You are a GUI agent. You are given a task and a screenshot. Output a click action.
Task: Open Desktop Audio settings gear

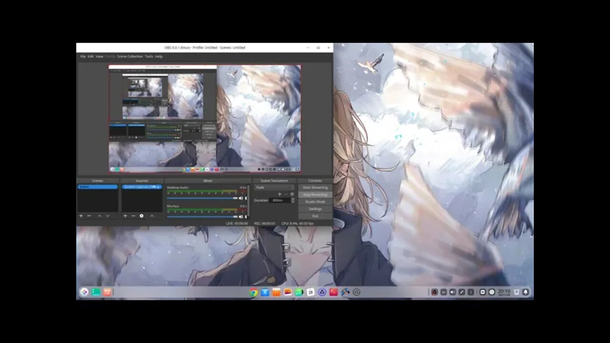pos(246,198)
